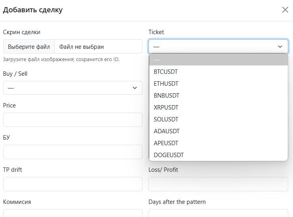This screenshot has width=293, height=217.
Task: Click the Выберите файл button
Action: [x=29, y=46]
